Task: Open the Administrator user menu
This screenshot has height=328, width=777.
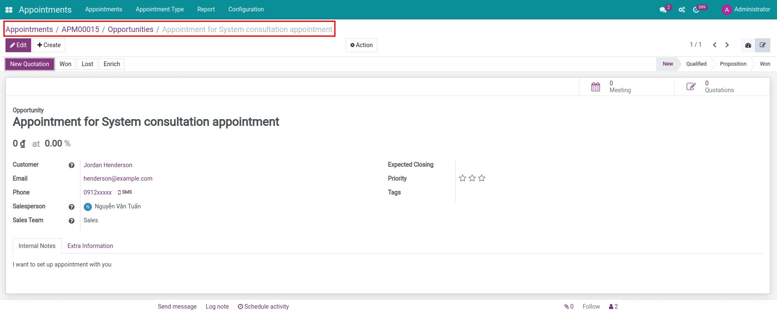Action: 746,9
